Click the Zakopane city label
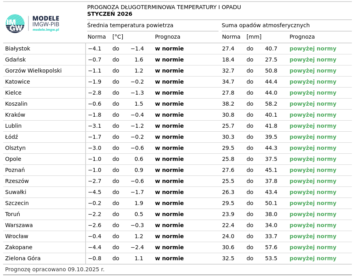355x276 pixels. 19,248
